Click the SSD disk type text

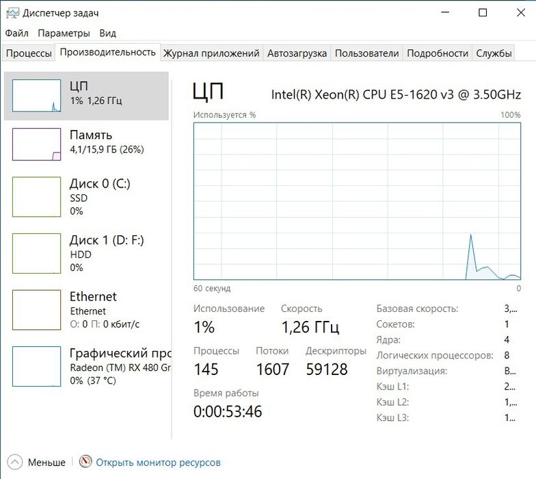pos(79,198)
